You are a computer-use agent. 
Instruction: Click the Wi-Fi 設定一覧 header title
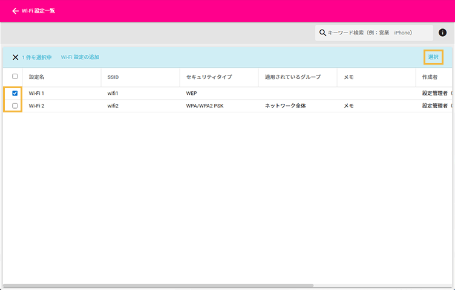point(38,11)
